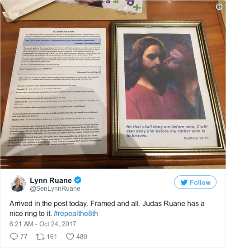
Task: Click the Twitter bird icon in Follow
Action: (x=184, y=183)
